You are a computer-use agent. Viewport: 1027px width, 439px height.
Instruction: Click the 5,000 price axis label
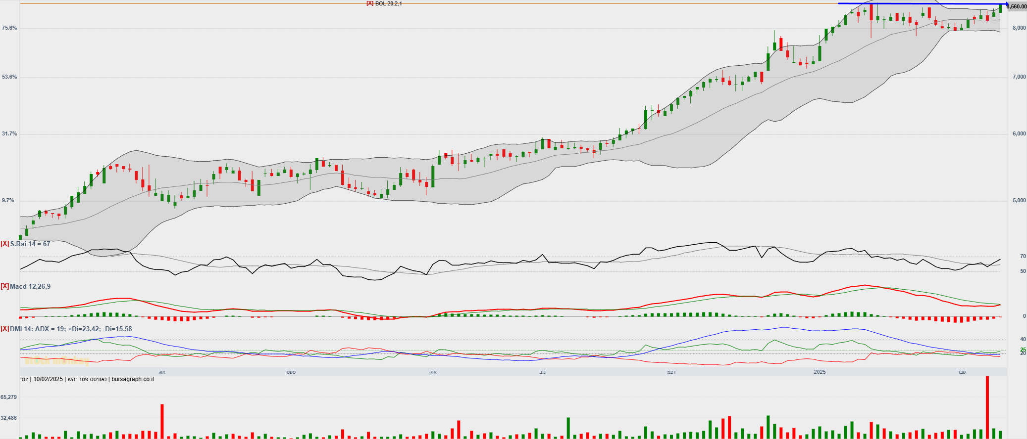point(1019,200)
